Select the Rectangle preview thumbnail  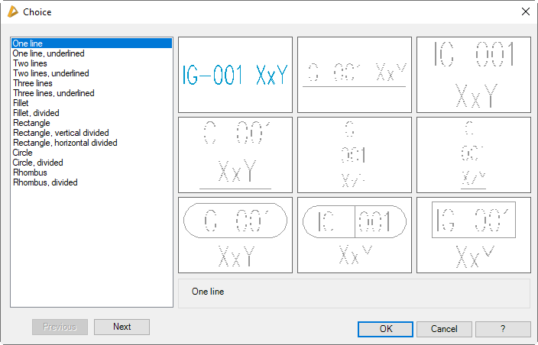(473, 234)
